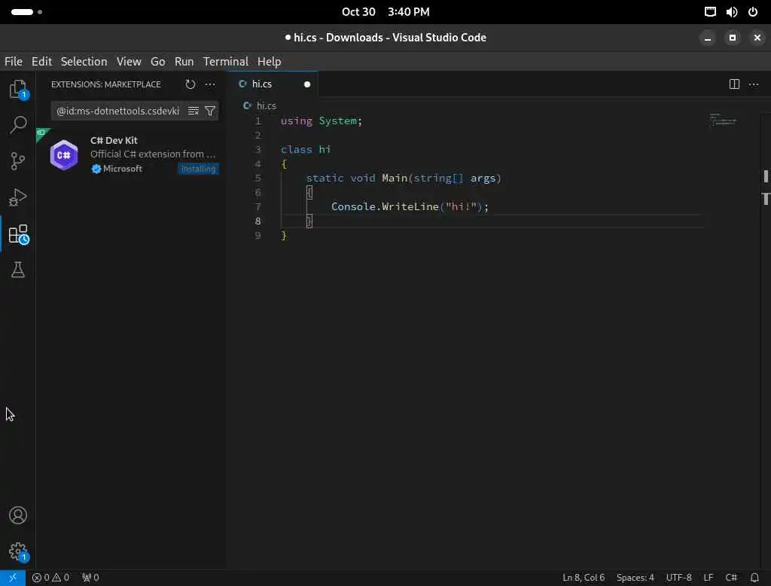Open the Help menu
This screenshot has height=586, width=771.
pos(269,62)
